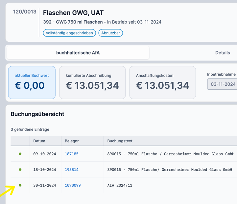Click the 'Belegnr.' column header
237x204 pixels.
(72, 141)
